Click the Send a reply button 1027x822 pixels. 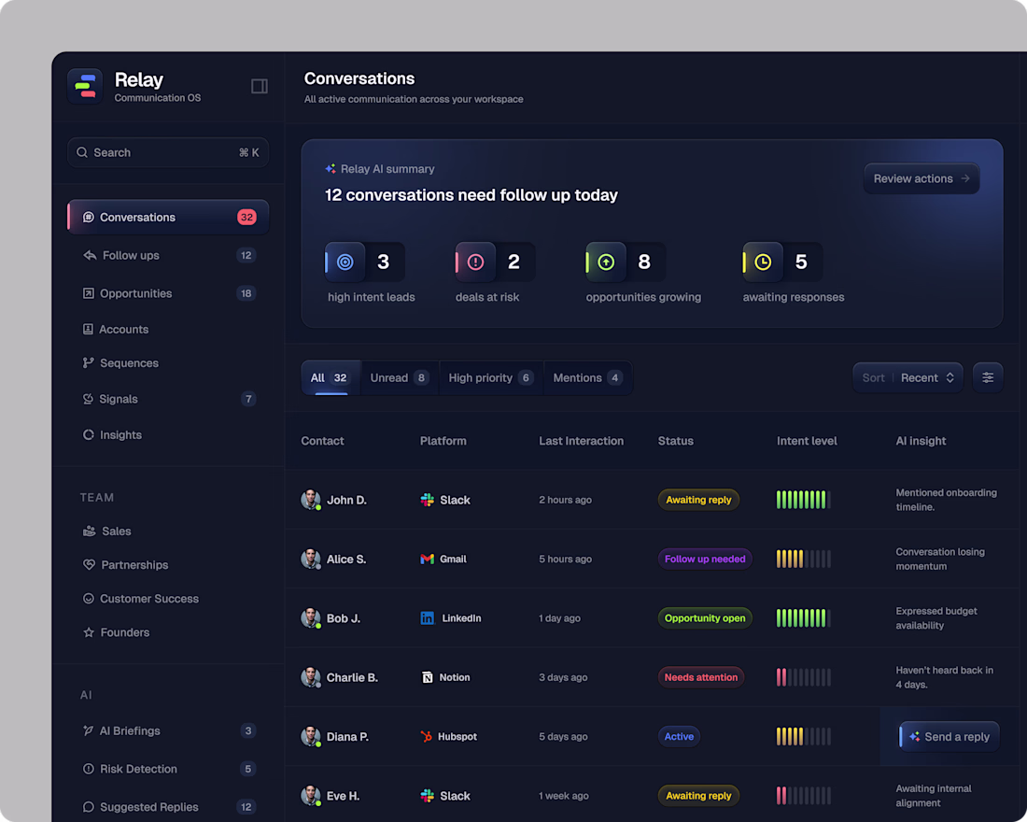pos(950,737)
